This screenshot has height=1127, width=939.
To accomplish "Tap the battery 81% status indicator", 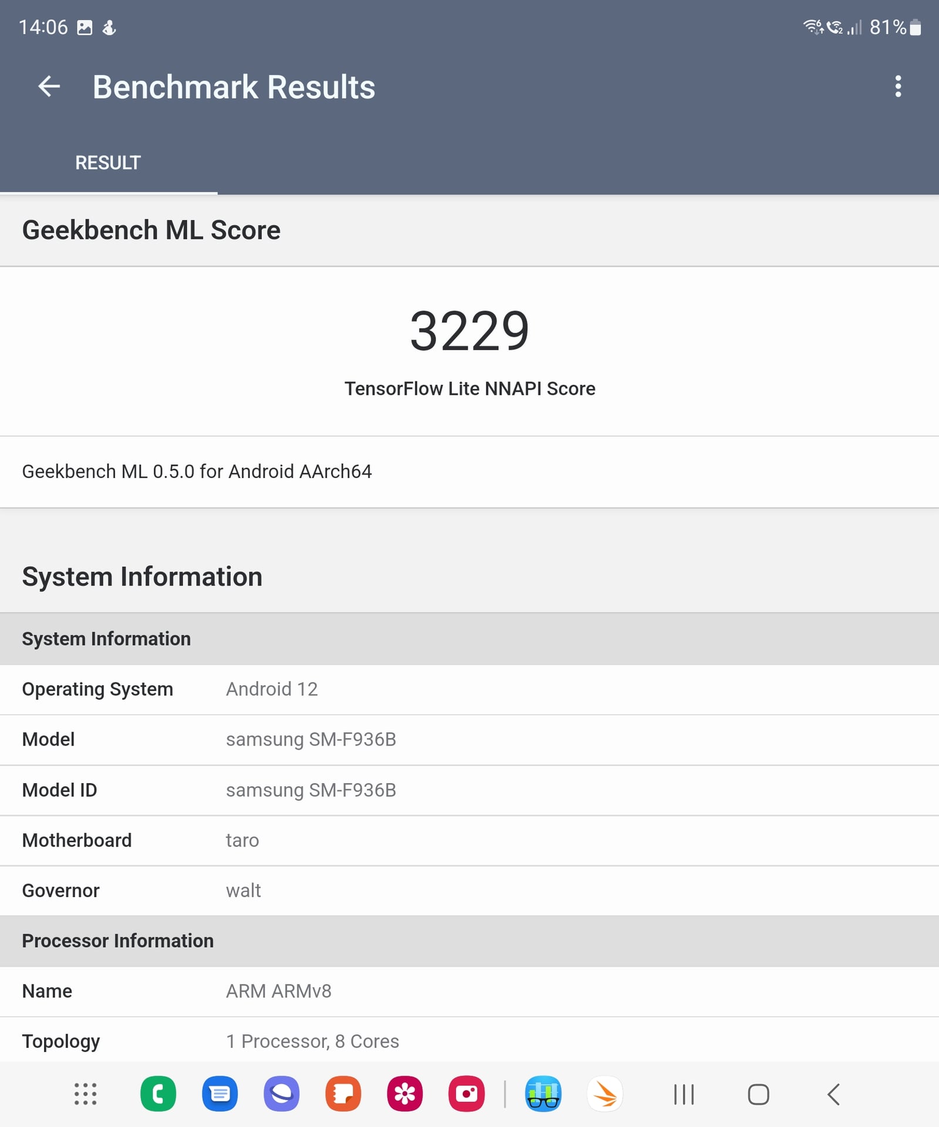I will 895,28.
